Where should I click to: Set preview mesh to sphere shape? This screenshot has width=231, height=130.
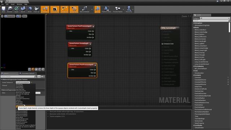click(x=33, y=69)
